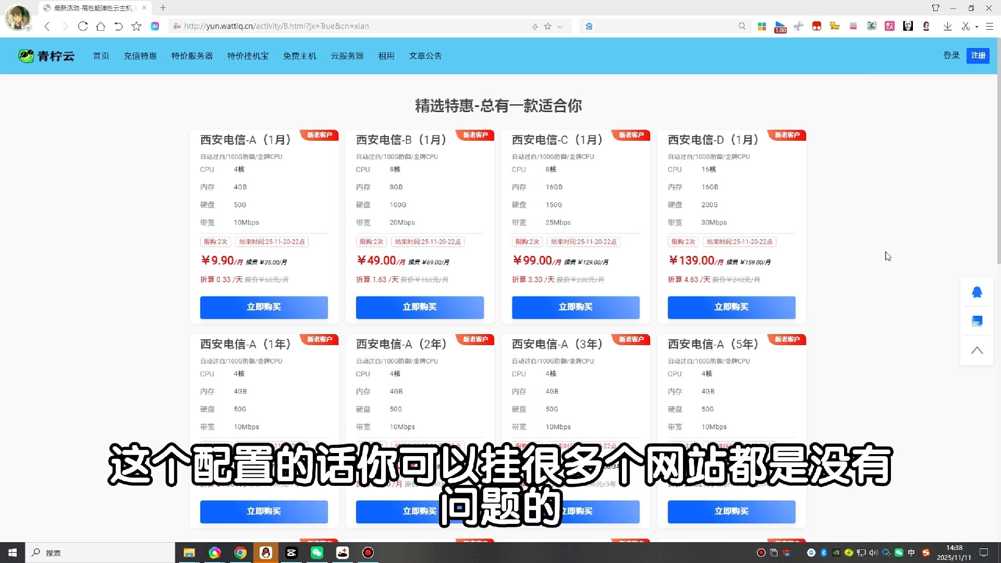The height and width of the screenshot is (563, 1001).
Task: Click the browser back arrow
Action: click(47, 26)
